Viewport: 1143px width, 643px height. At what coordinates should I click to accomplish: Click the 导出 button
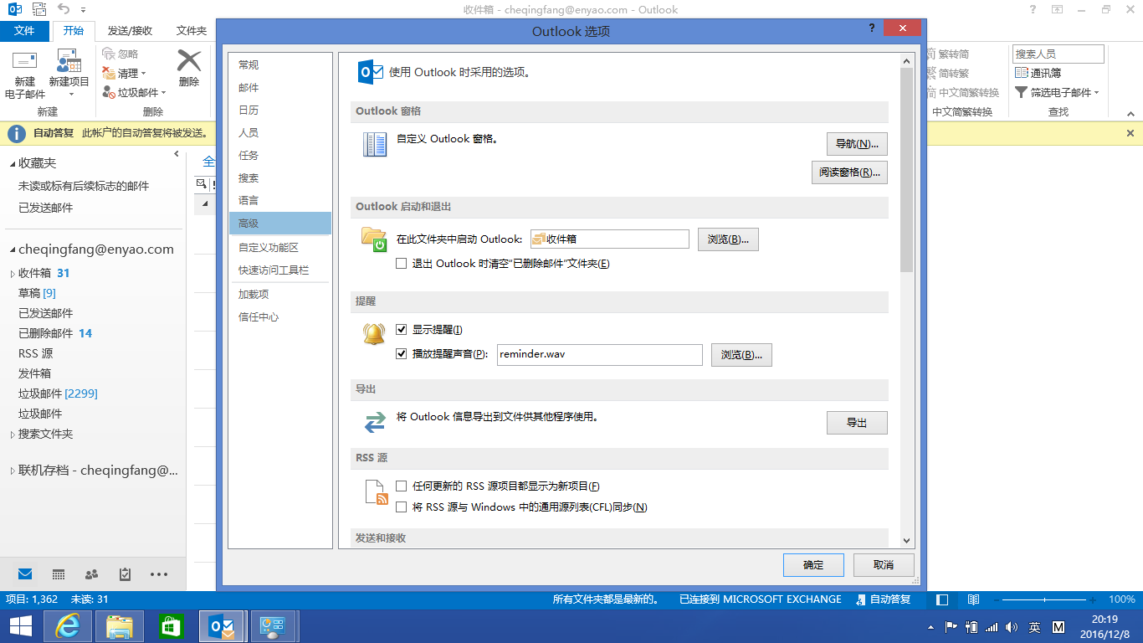pos(857,423)
